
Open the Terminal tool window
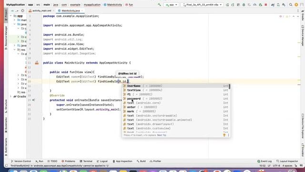pyautogui.click(x=86, y=161)
